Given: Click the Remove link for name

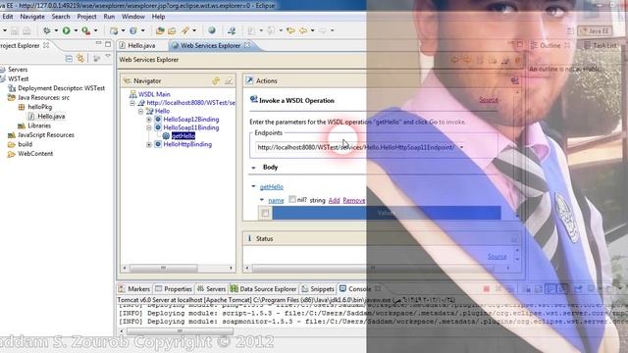Looking at the screenshot, I should 354,200.
